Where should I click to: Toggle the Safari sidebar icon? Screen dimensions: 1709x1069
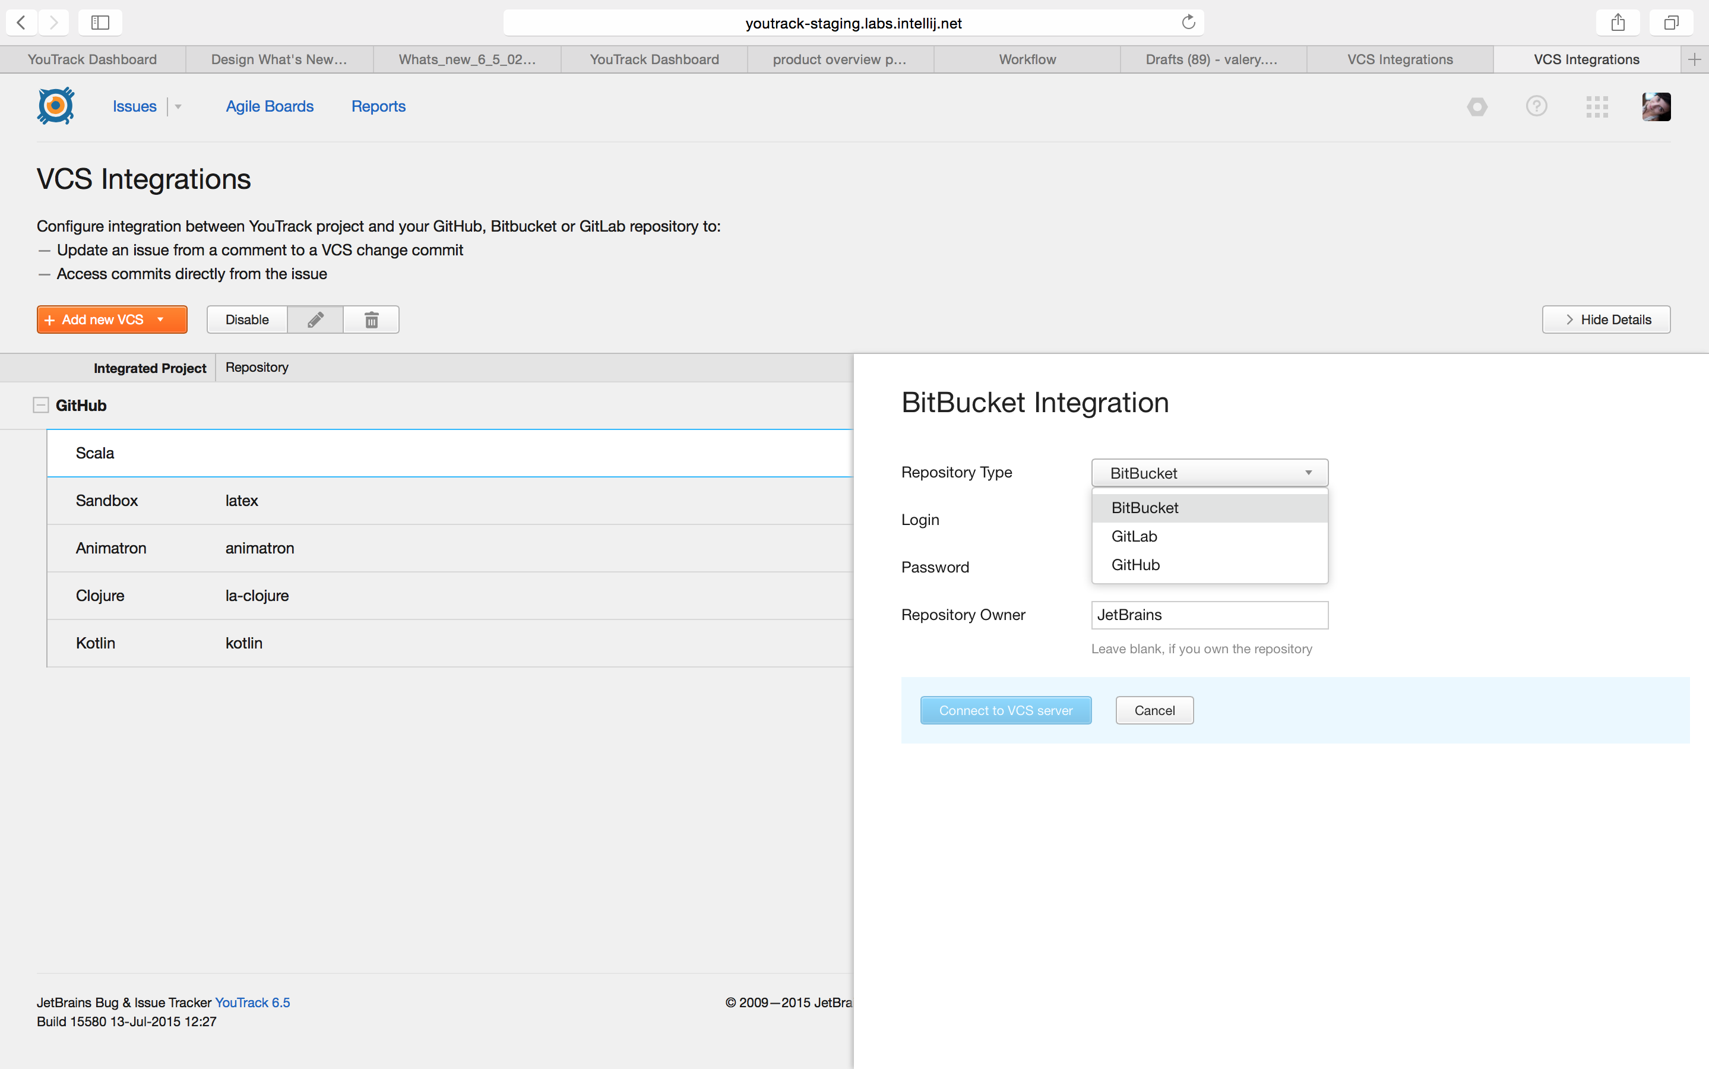click(x=100, y=23)
